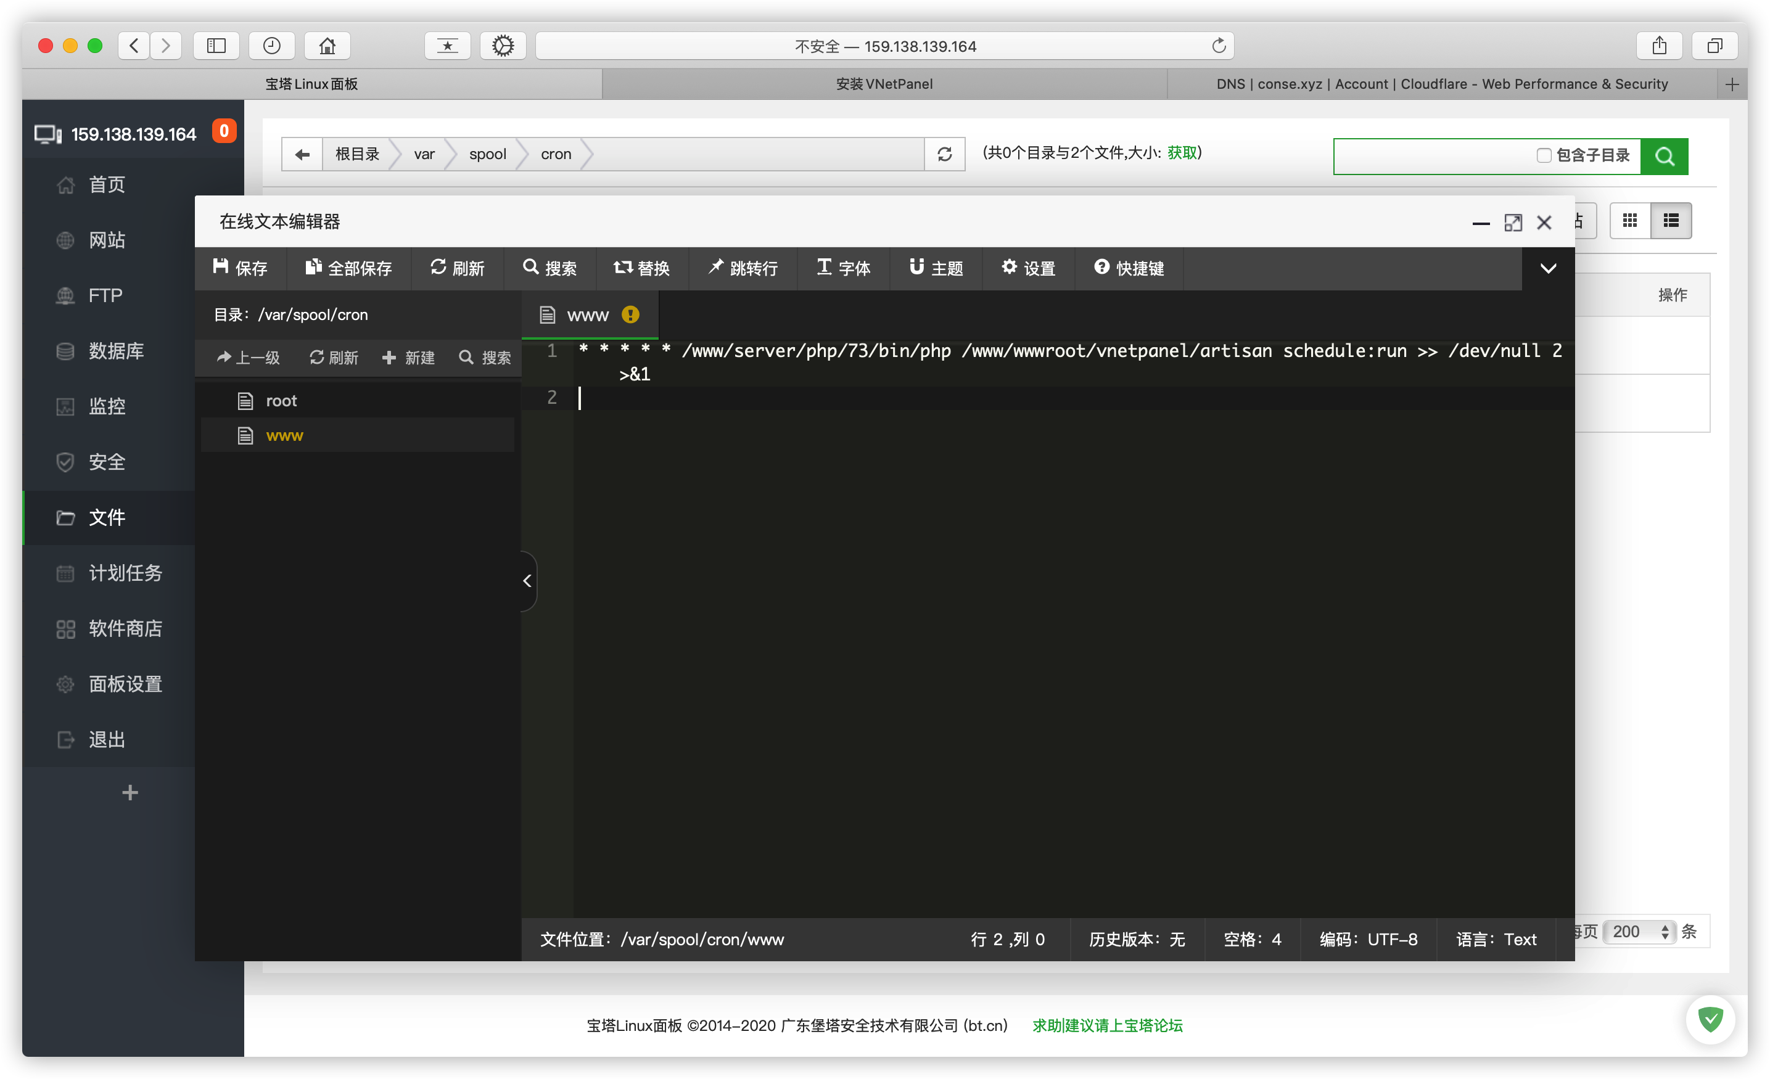The image size is (1770, 1079).
Task: Click 退出 to log out
Action: click(x=108, y=739)
